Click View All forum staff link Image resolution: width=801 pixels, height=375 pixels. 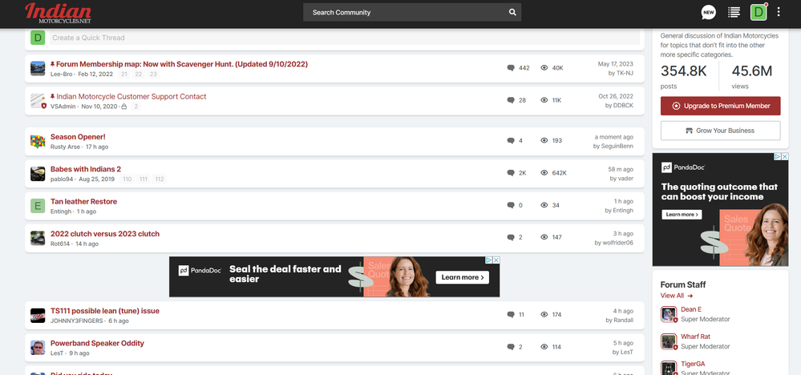[677, 296]
